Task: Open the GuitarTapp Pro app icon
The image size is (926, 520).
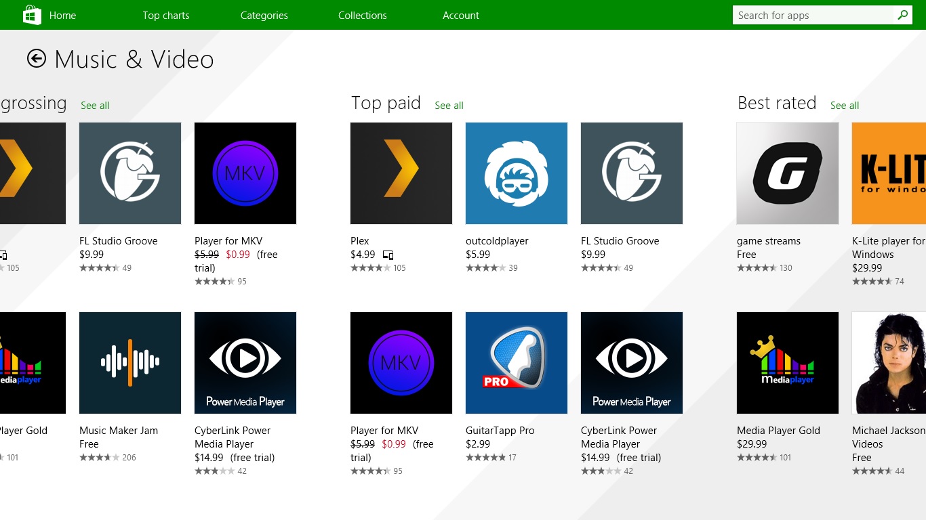Action: pyautogui.click(x=517, y=363)
